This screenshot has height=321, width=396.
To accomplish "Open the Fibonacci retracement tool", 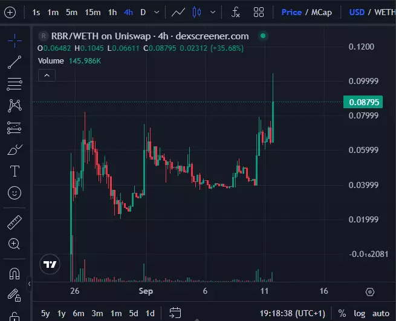I will pos(15,84).
